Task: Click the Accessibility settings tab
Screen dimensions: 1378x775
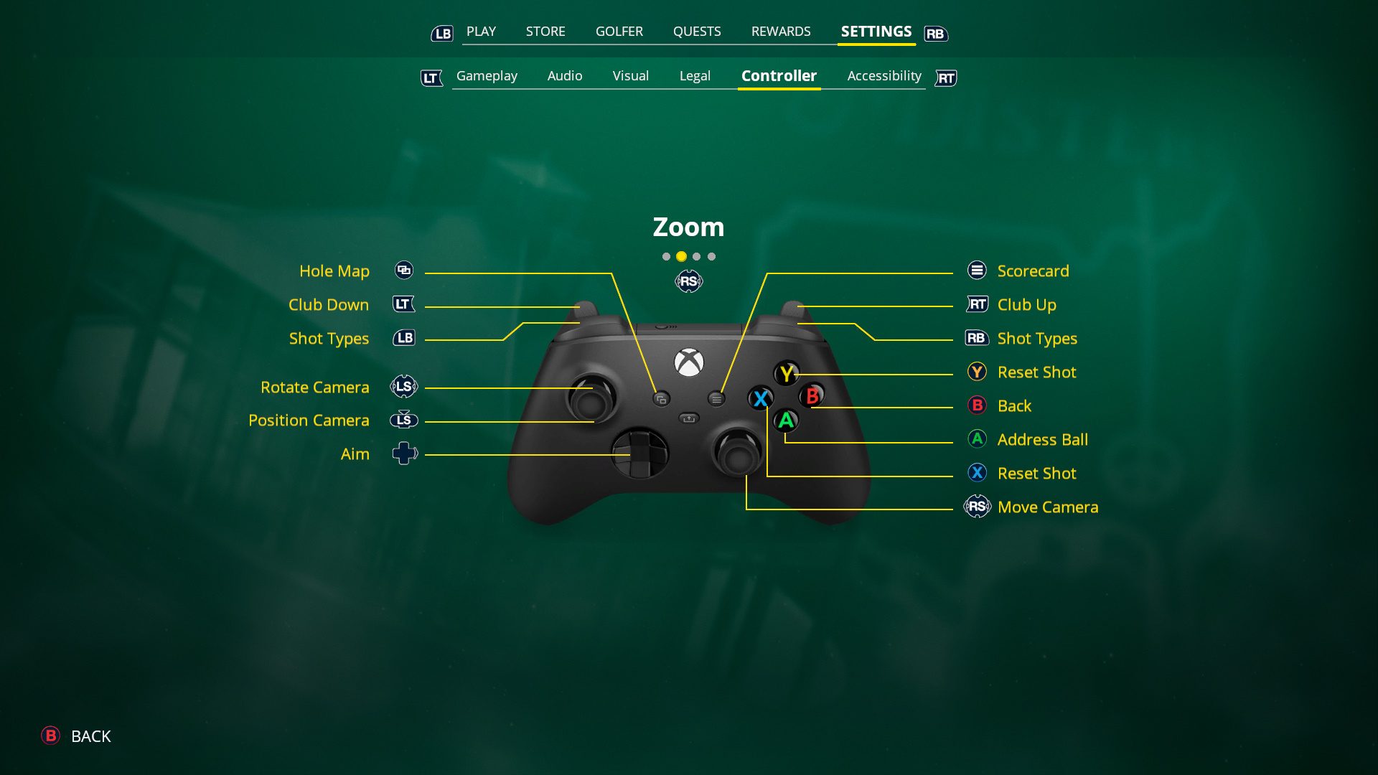Action: 883,75
